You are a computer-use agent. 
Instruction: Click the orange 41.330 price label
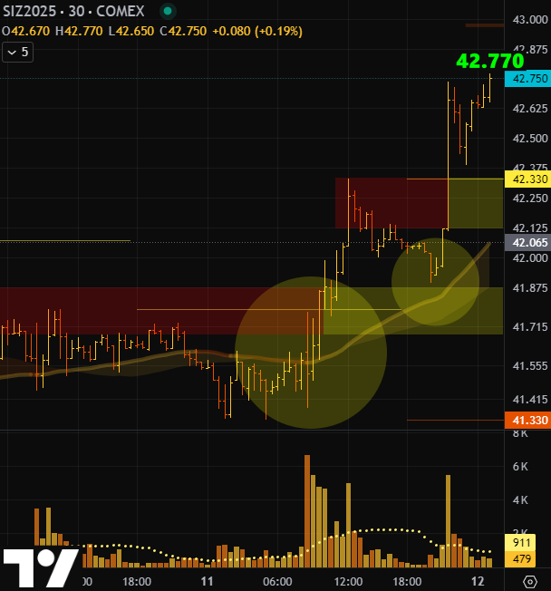528,420
